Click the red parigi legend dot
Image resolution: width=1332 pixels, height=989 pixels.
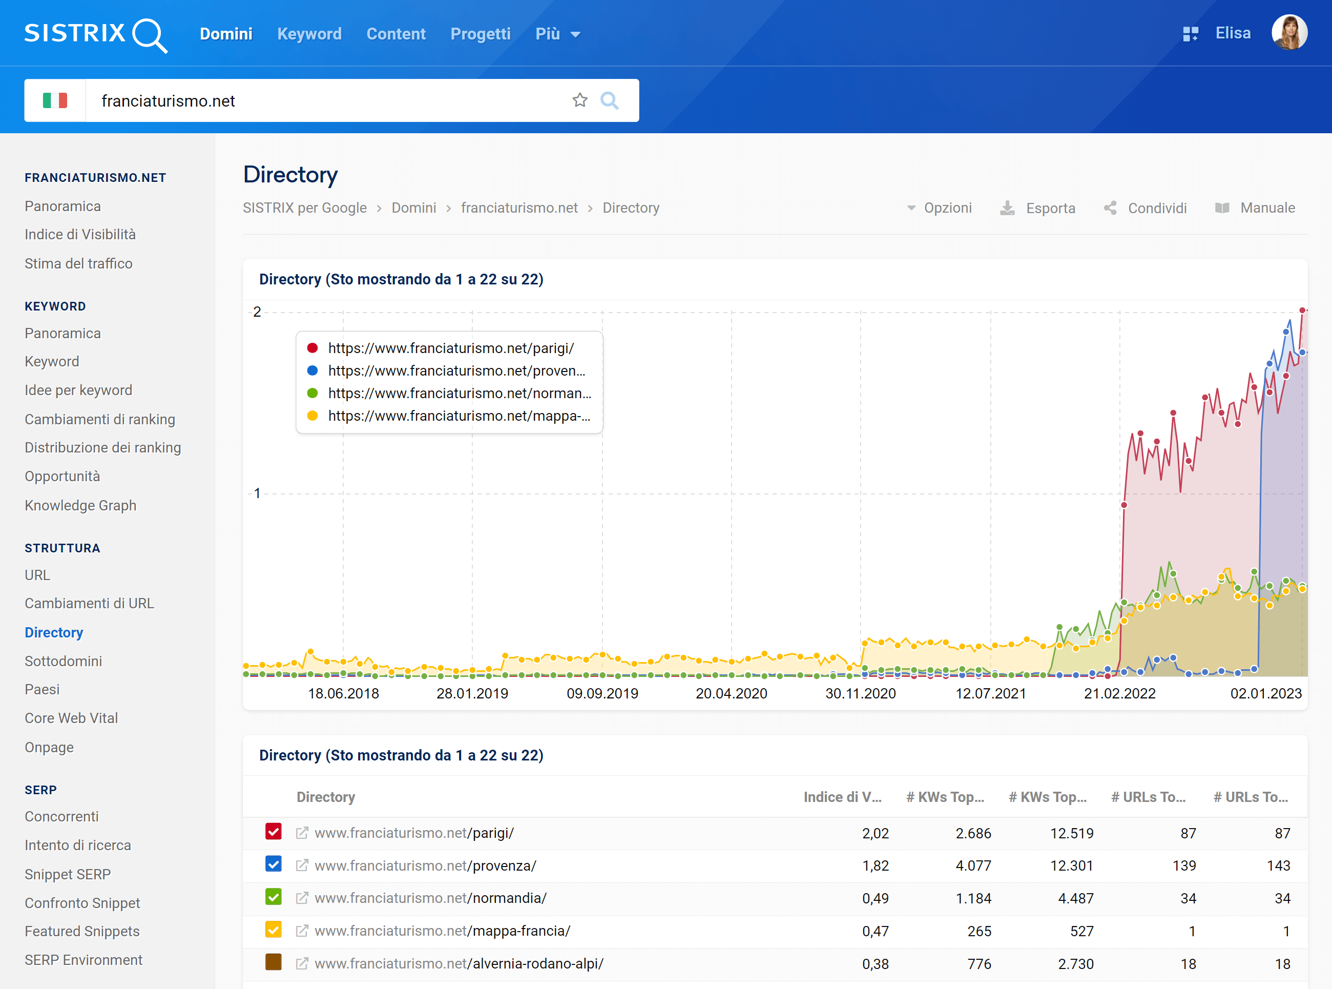313,348
